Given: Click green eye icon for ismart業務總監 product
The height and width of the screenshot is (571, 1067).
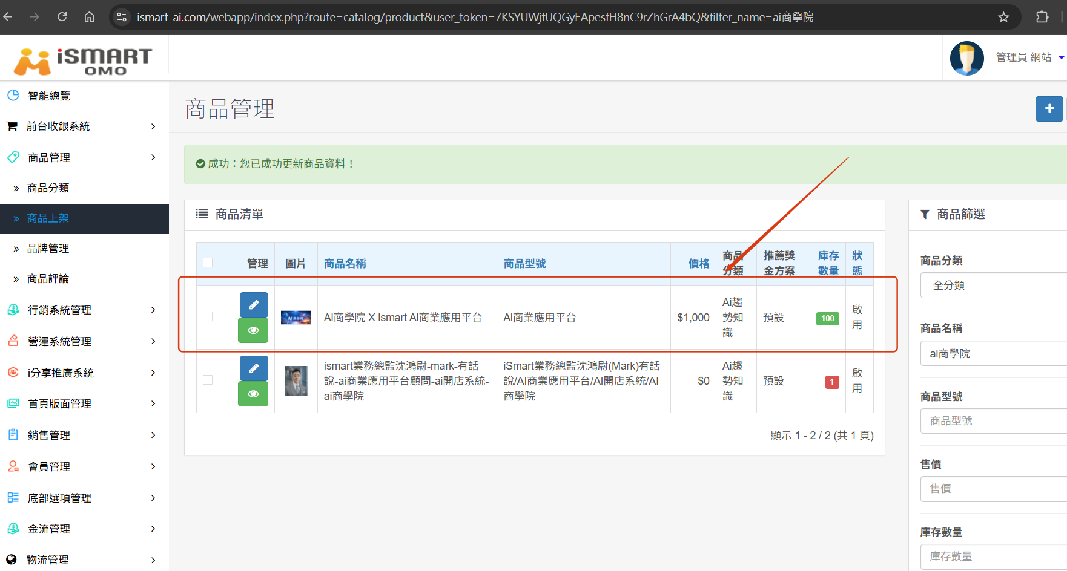Looking at the screenshot, I should coord(254,394).
